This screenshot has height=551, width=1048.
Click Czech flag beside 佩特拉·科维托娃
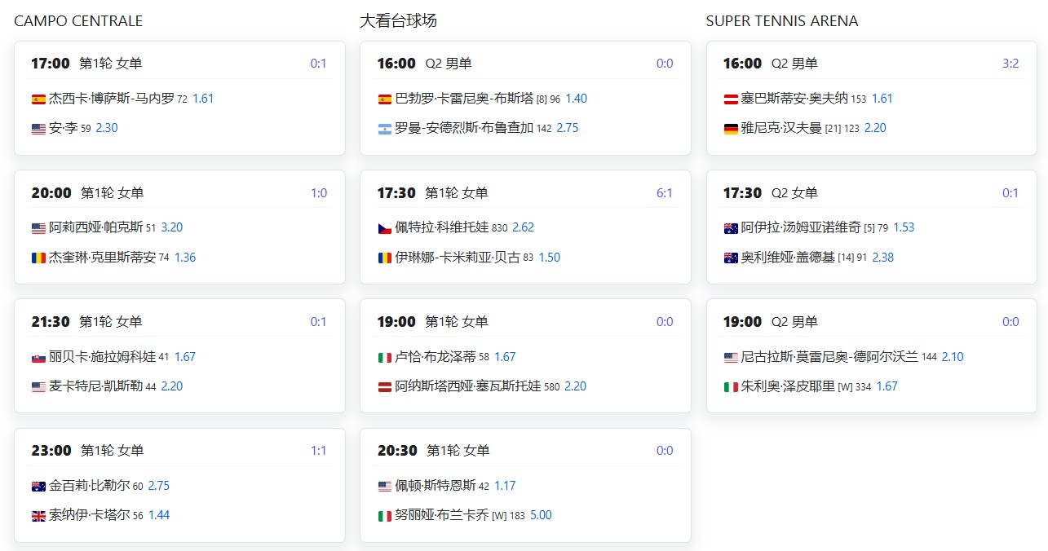tap(385, 228)
